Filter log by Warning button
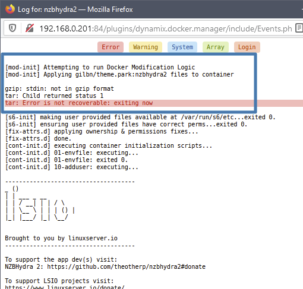Screen dimensions: 303x289 click(x=146, y=47)
